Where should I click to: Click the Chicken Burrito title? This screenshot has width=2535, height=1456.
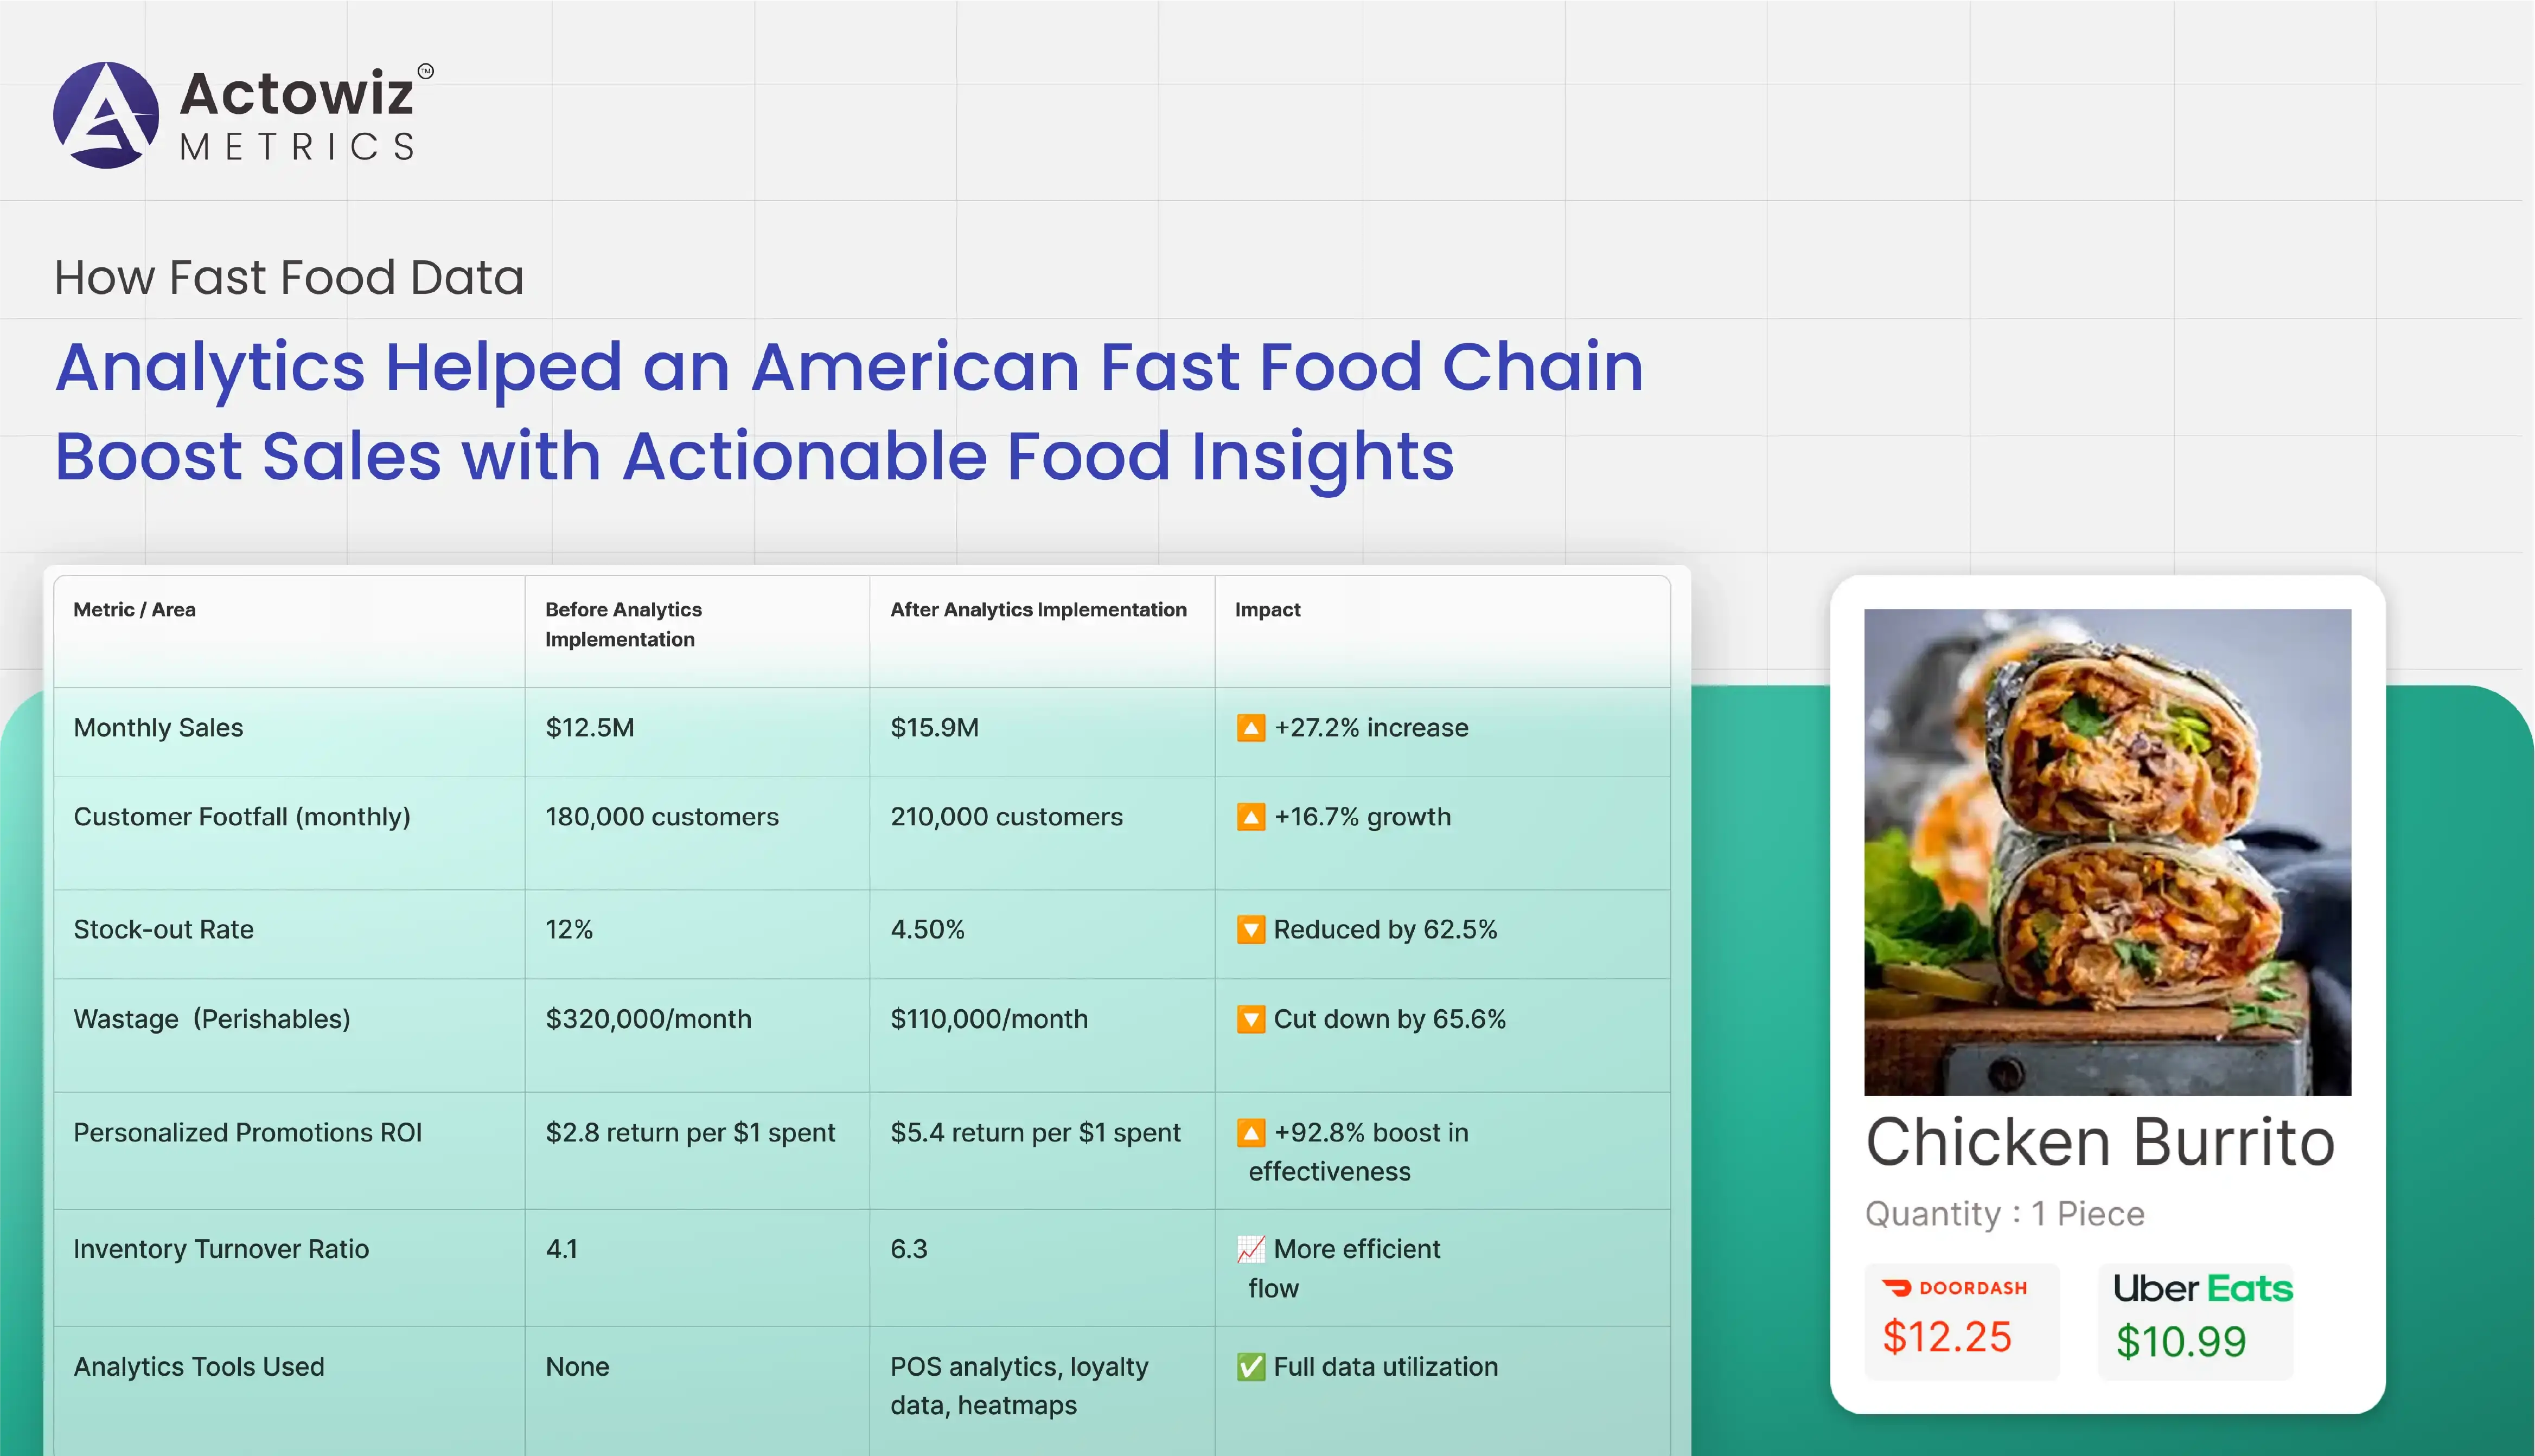click(2100, 1142)
